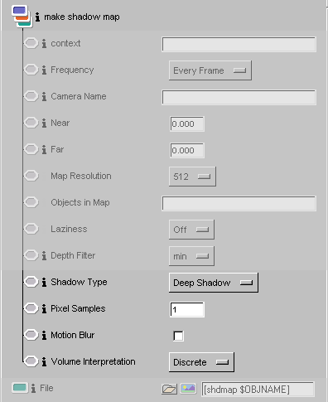The height and width of the screenshot is (402, 328).
Task: Open the Depth Filter min dropdown
Action: 191,256
